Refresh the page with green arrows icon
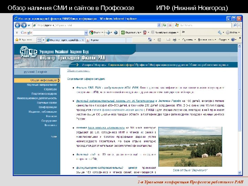 click(x=165, y=25)
